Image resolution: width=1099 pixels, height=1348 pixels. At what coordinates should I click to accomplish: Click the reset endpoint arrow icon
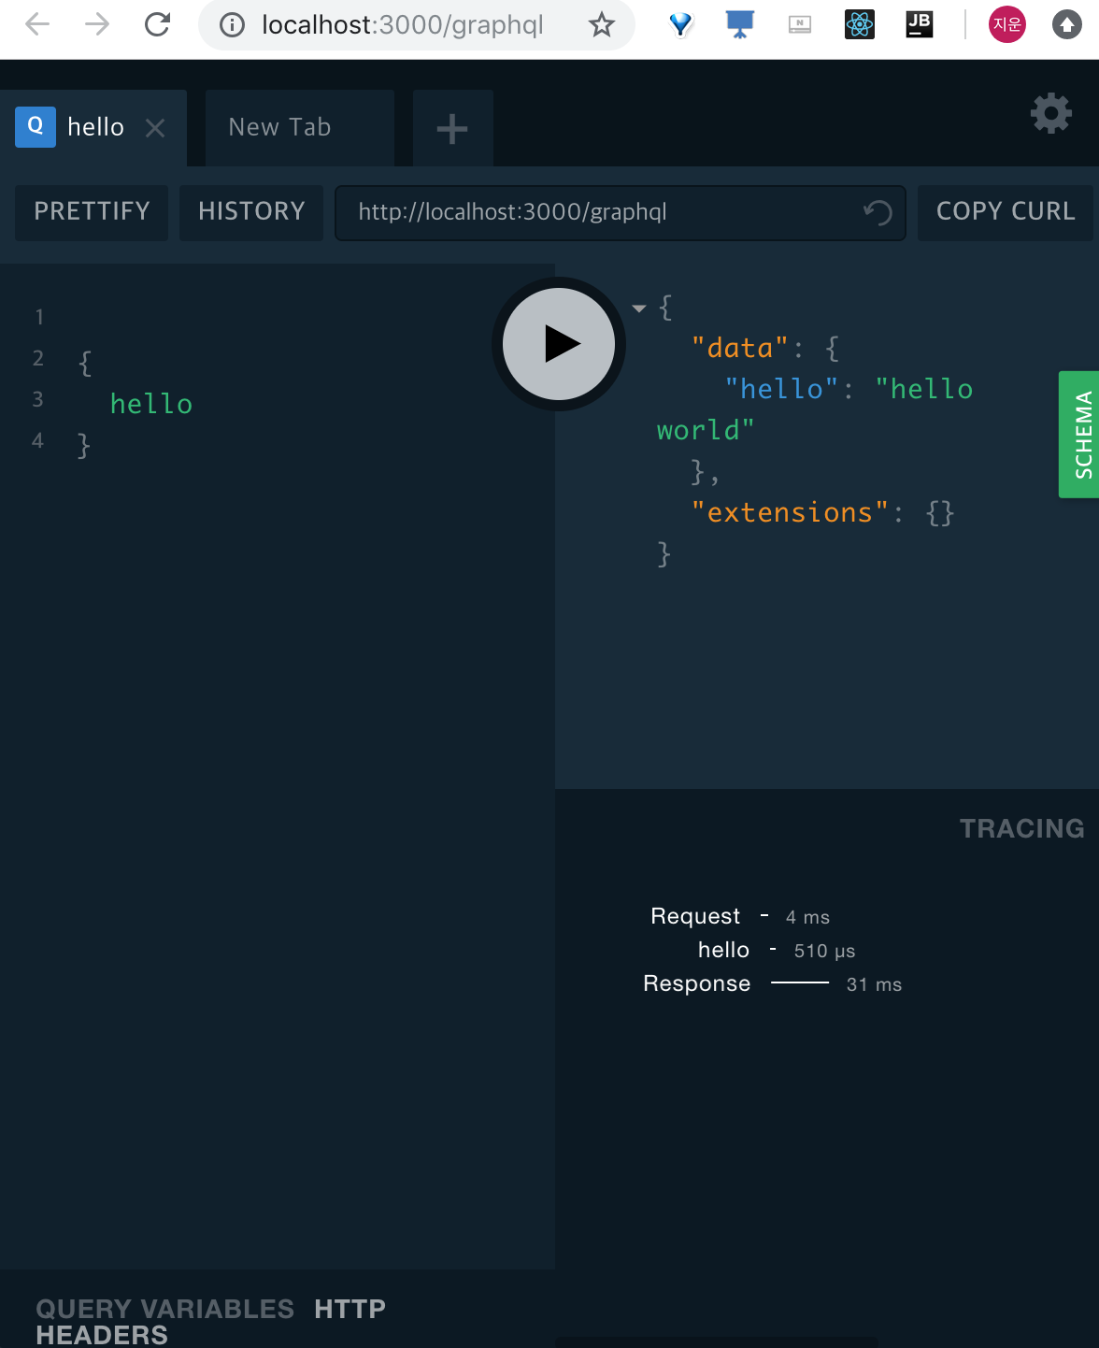coord(877,213)
